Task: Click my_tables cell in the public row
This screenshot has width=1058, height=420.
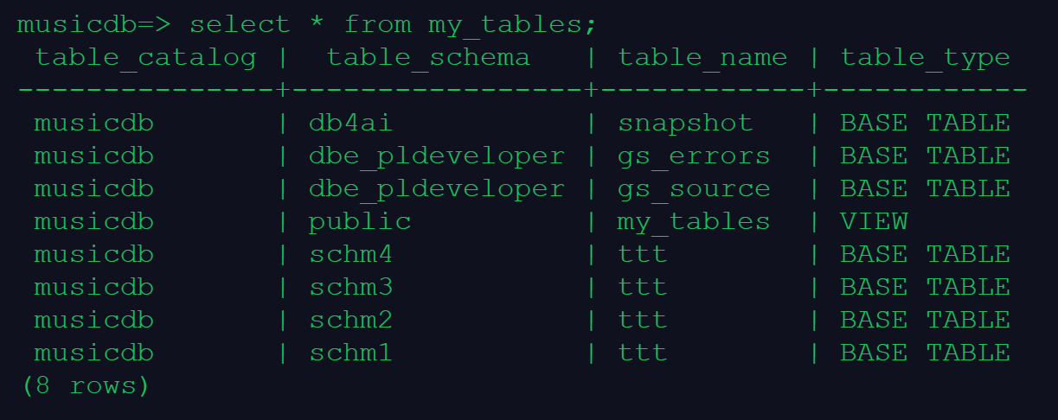Action: pos(693,222)
